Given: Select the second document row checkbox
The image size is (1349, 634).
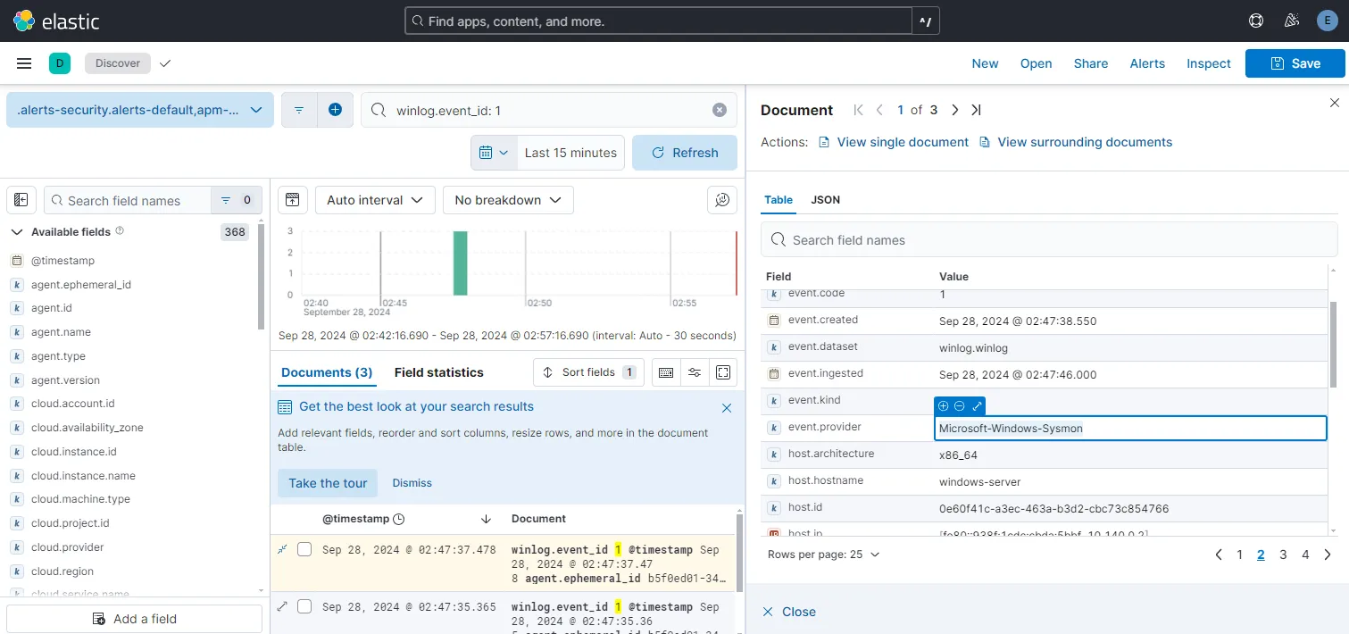Looking at the screenshot, I should [x=304, y=606].
